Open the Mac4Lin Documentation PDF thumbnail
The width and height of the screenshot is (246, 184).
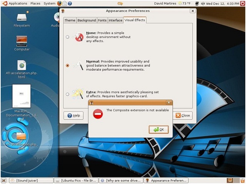pos(22,96)
